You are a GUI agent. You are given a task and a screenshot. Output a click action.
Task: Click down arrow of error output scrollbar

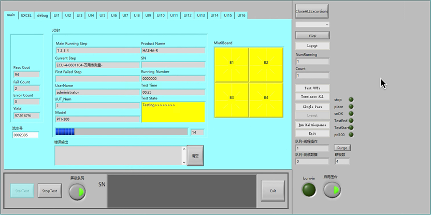pos(183,162)
